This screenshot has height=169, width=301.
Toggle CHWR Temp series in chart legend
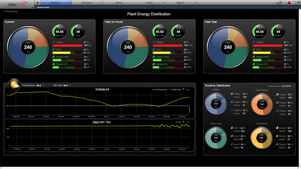[x=175, y=89]
